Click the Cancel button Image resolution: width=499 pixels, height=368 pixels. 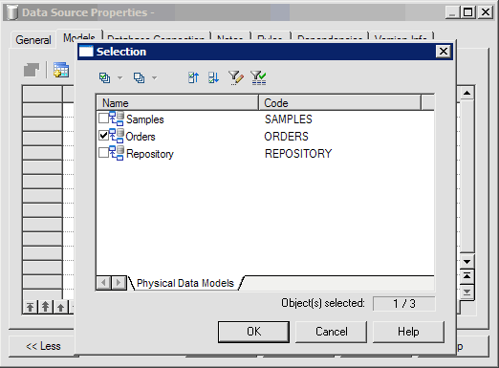332,332
